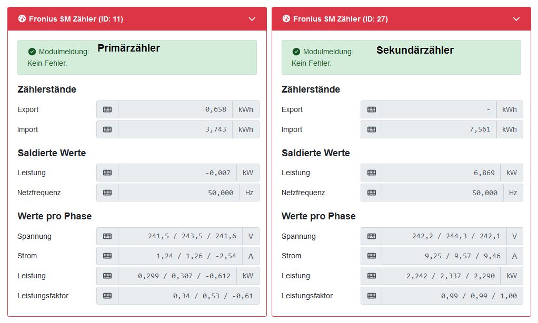Click keyboard icon beside Netzfrequenz in Sekundärzähler
This screenshot has height=323, width=538.
(x=372, y=193)
